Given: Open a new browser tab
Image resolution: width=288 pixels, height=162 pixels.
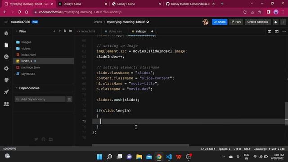Looking at the screenshot, I should (x=222, y=4).
